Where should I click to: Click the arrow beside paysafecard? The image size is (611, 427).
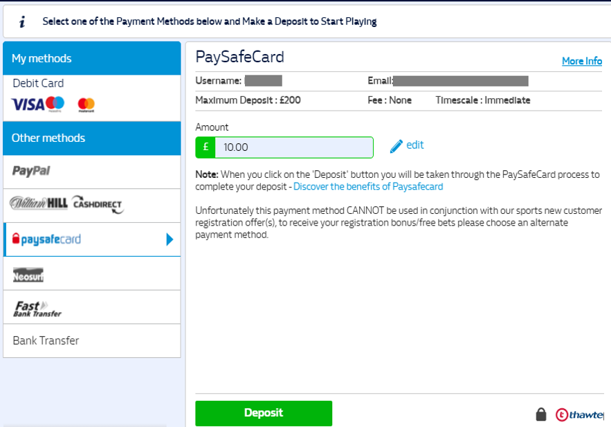170,239
